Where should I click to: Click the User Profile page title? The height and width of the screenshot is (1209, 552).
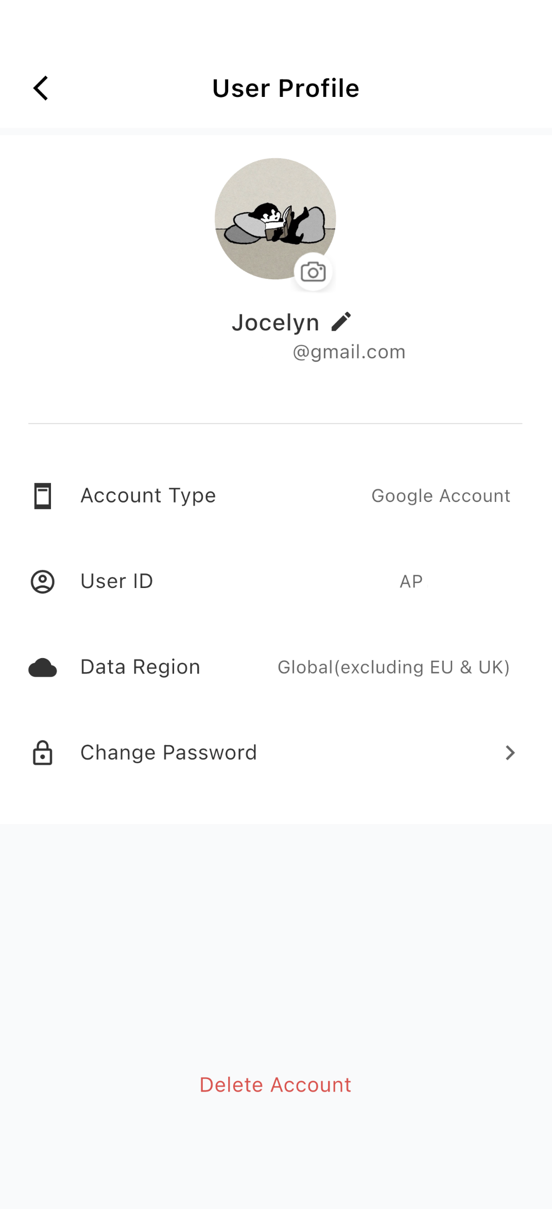click(x=286, y=88)
